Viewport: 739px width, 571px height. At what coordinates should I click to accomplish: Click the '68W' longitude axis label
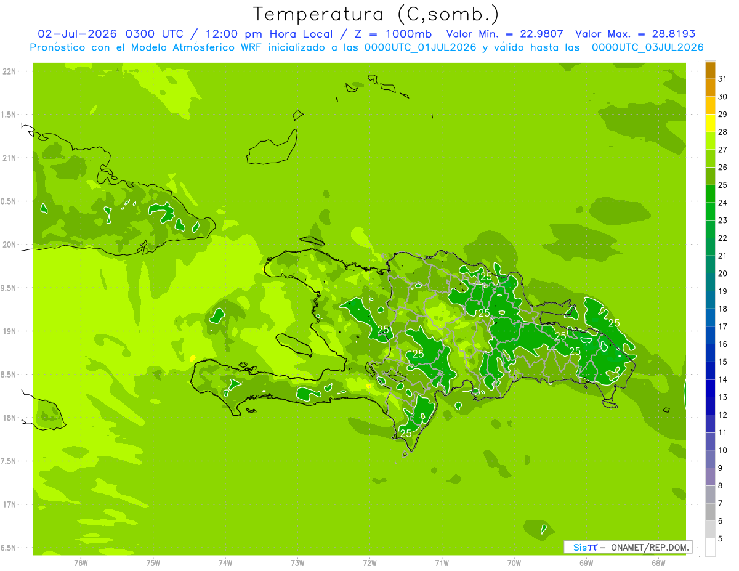coord(658,562)
